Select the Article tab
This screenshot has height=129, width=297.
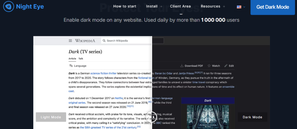[72, 59]
